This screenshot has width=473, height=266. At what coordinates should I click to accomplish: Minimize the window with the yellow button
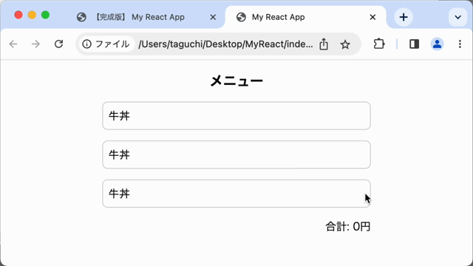[32, 15]
